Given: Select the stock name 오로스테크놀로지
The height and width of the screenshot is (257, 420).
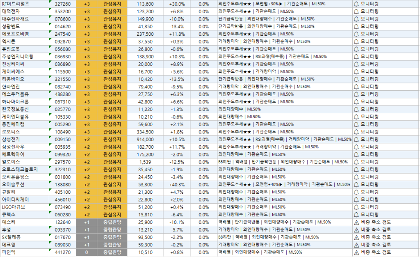Looking at the screenshot, I should (20, 170).
